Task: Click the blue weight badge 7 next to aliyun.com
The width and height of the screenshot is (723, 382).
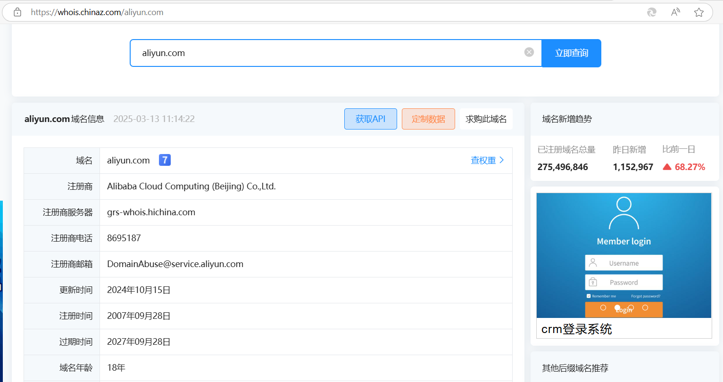Action: 165,160
